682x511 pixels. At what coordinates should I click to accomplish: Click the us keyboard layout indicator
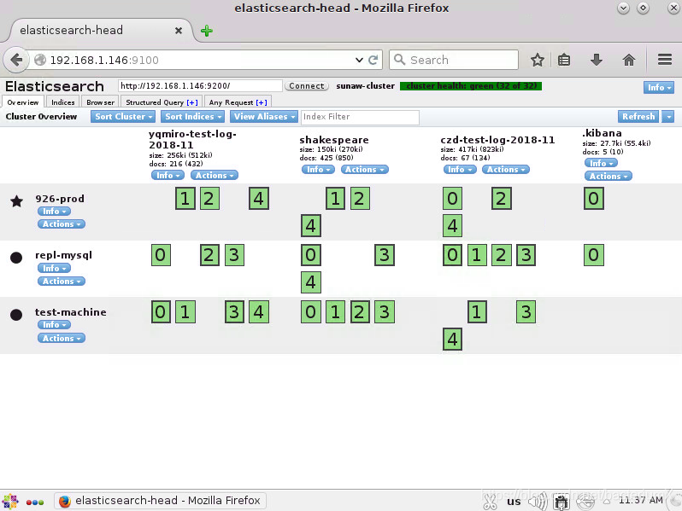click(x=514, y=502)
